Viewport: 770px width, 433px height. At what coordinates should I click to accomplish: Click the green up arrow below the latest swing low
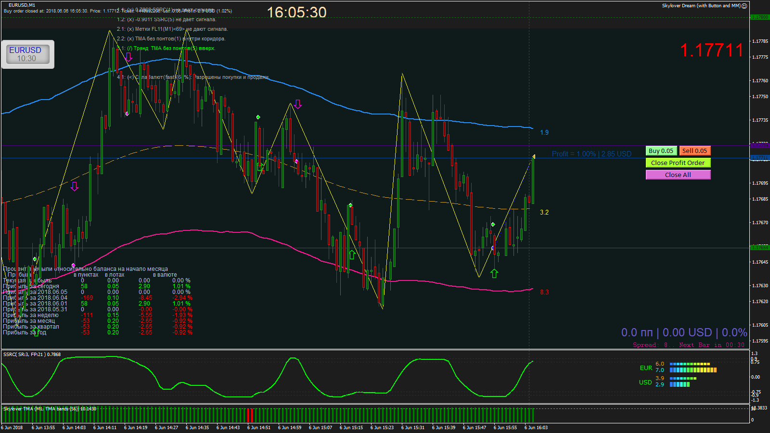coord(494,273)
